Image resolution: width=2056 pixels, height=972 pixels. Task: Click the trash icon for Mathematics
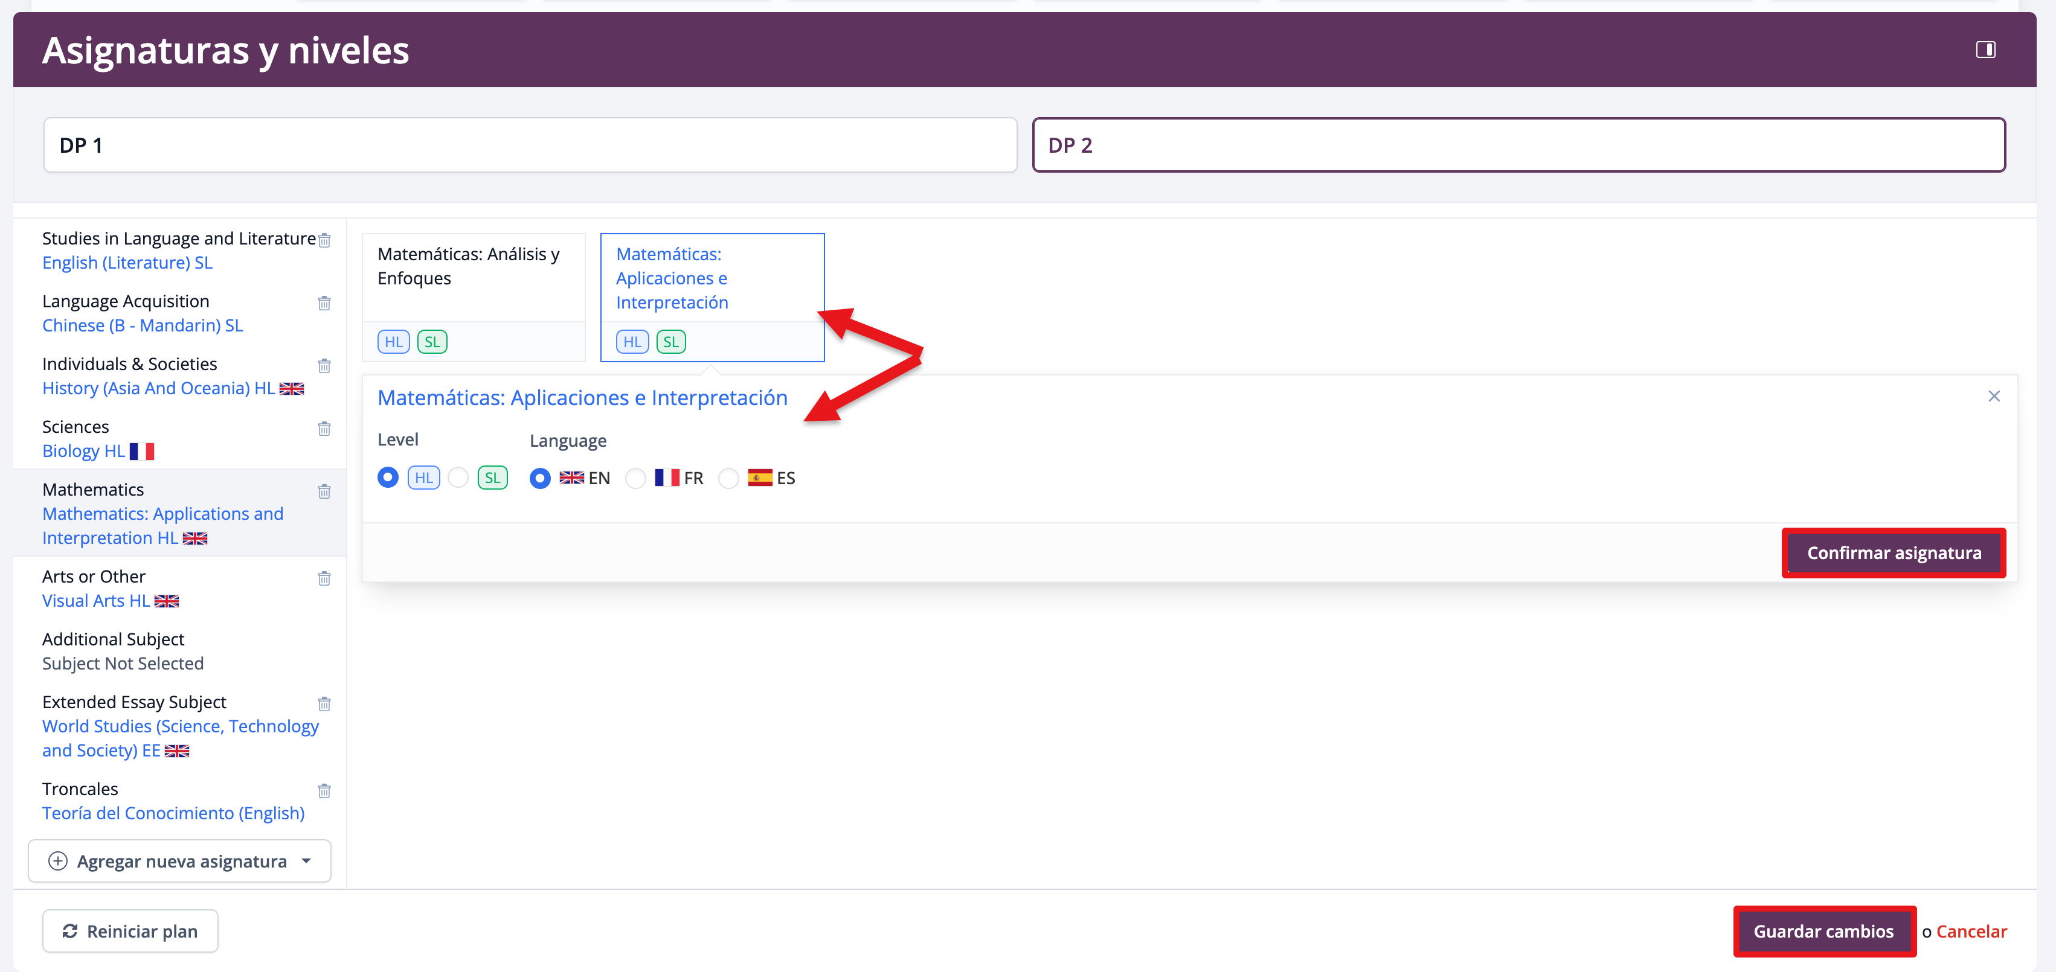(324, 491)
